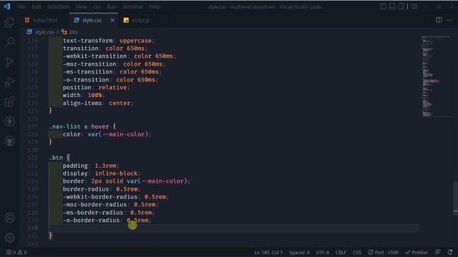This screenshot has width=458, height=257.
Task: Toggle secondary side bar layout icon
Action: (401, 6)
